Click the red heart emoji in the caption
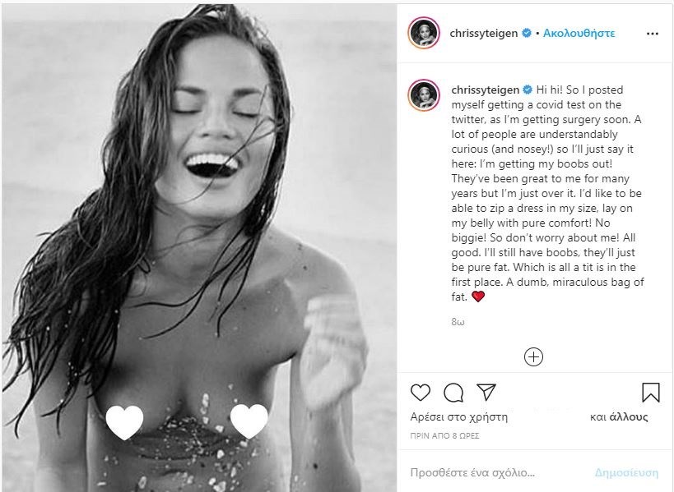674x492 pixels. (x=479, y=297)
